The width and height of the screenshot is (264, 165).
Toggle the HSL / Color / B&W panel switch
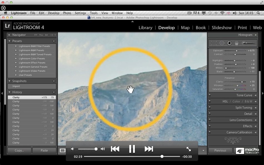click(210, 101)
